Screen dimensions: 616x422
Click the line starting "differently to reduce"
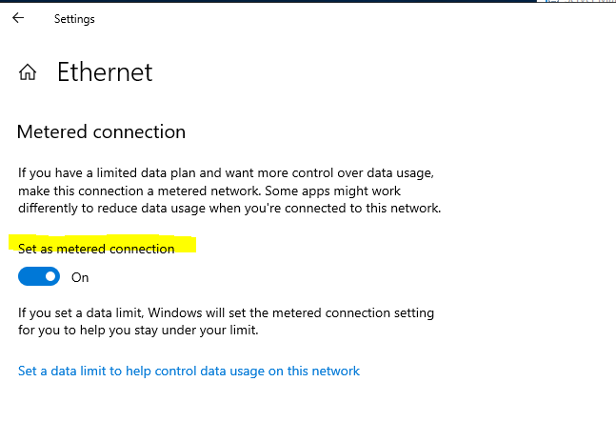(229, 209)
